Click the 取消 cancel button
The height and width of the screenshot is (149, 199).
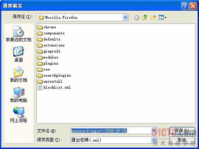(x=182, y=140)
